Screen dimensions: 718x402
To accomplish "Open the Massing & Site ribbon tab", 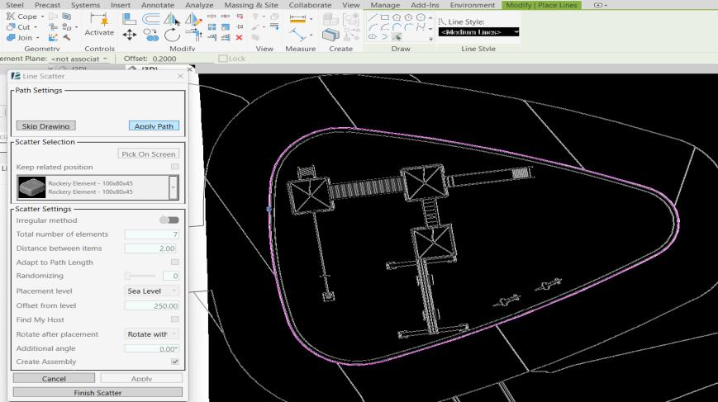I will pos(251,5).
